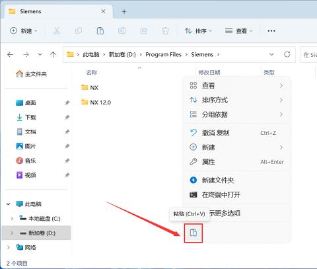Sort by the 修改日期 column header
Screen dimensions: 317x269
[209, 73]
